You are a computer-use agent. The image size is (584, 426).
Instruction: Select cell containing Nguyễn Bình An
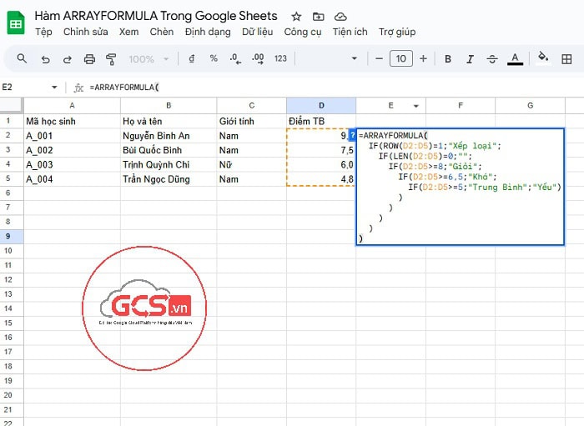(168, 136)
